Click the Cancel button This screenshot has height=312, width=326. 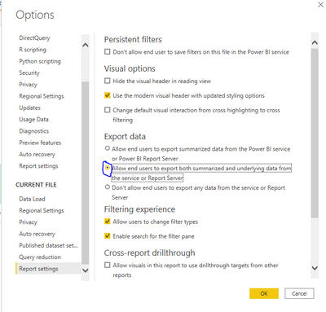[x=299, y=293]
